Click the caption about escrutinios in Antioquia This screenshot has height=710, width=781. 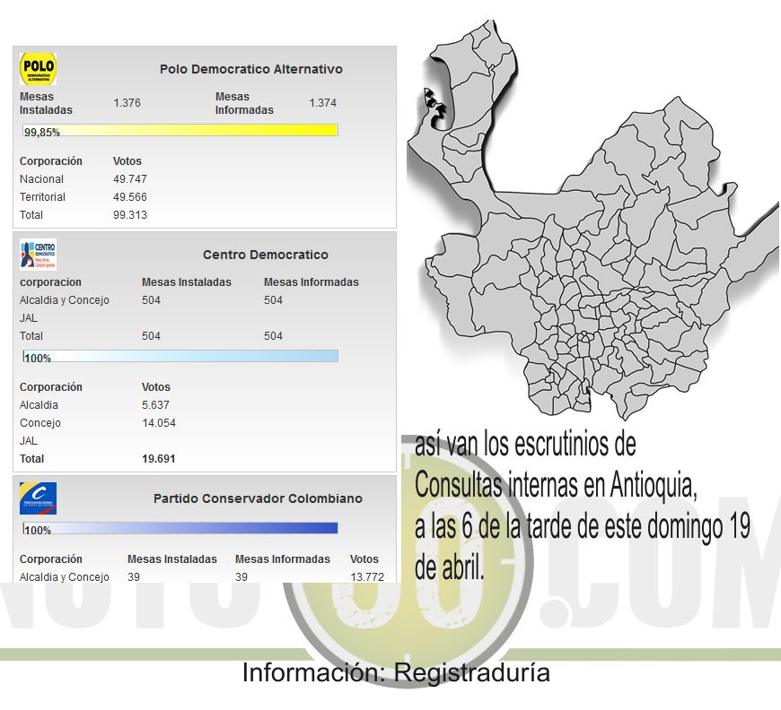[582, 507]
